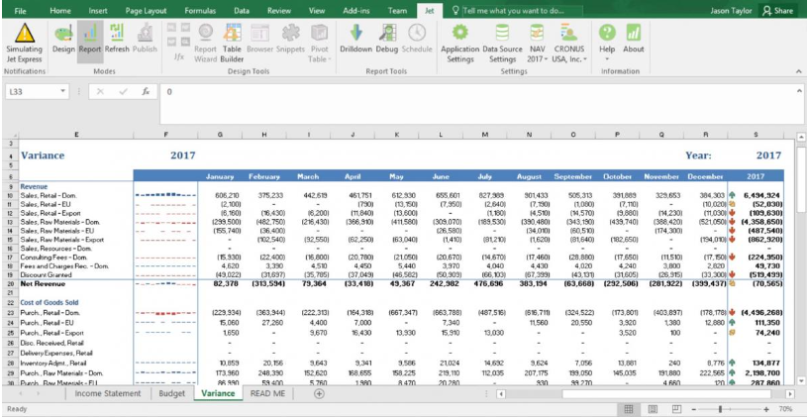Click in the Tell me what you want to do box

tap(522, 10)
